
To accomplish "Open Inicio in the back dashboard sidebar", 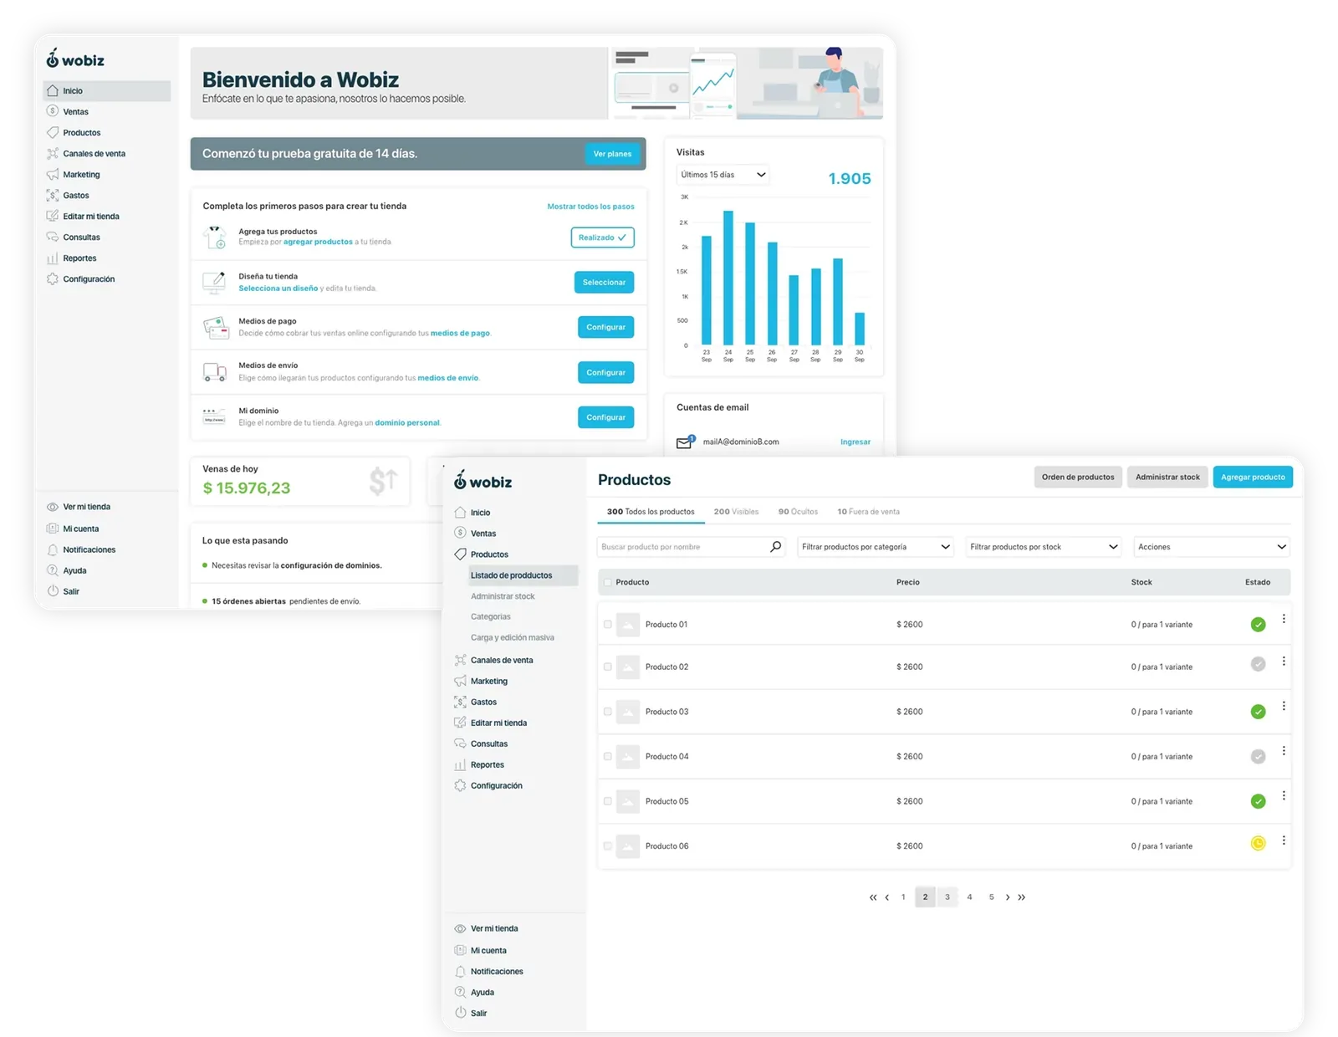I will pyautogui.click(x=106, y=90).
